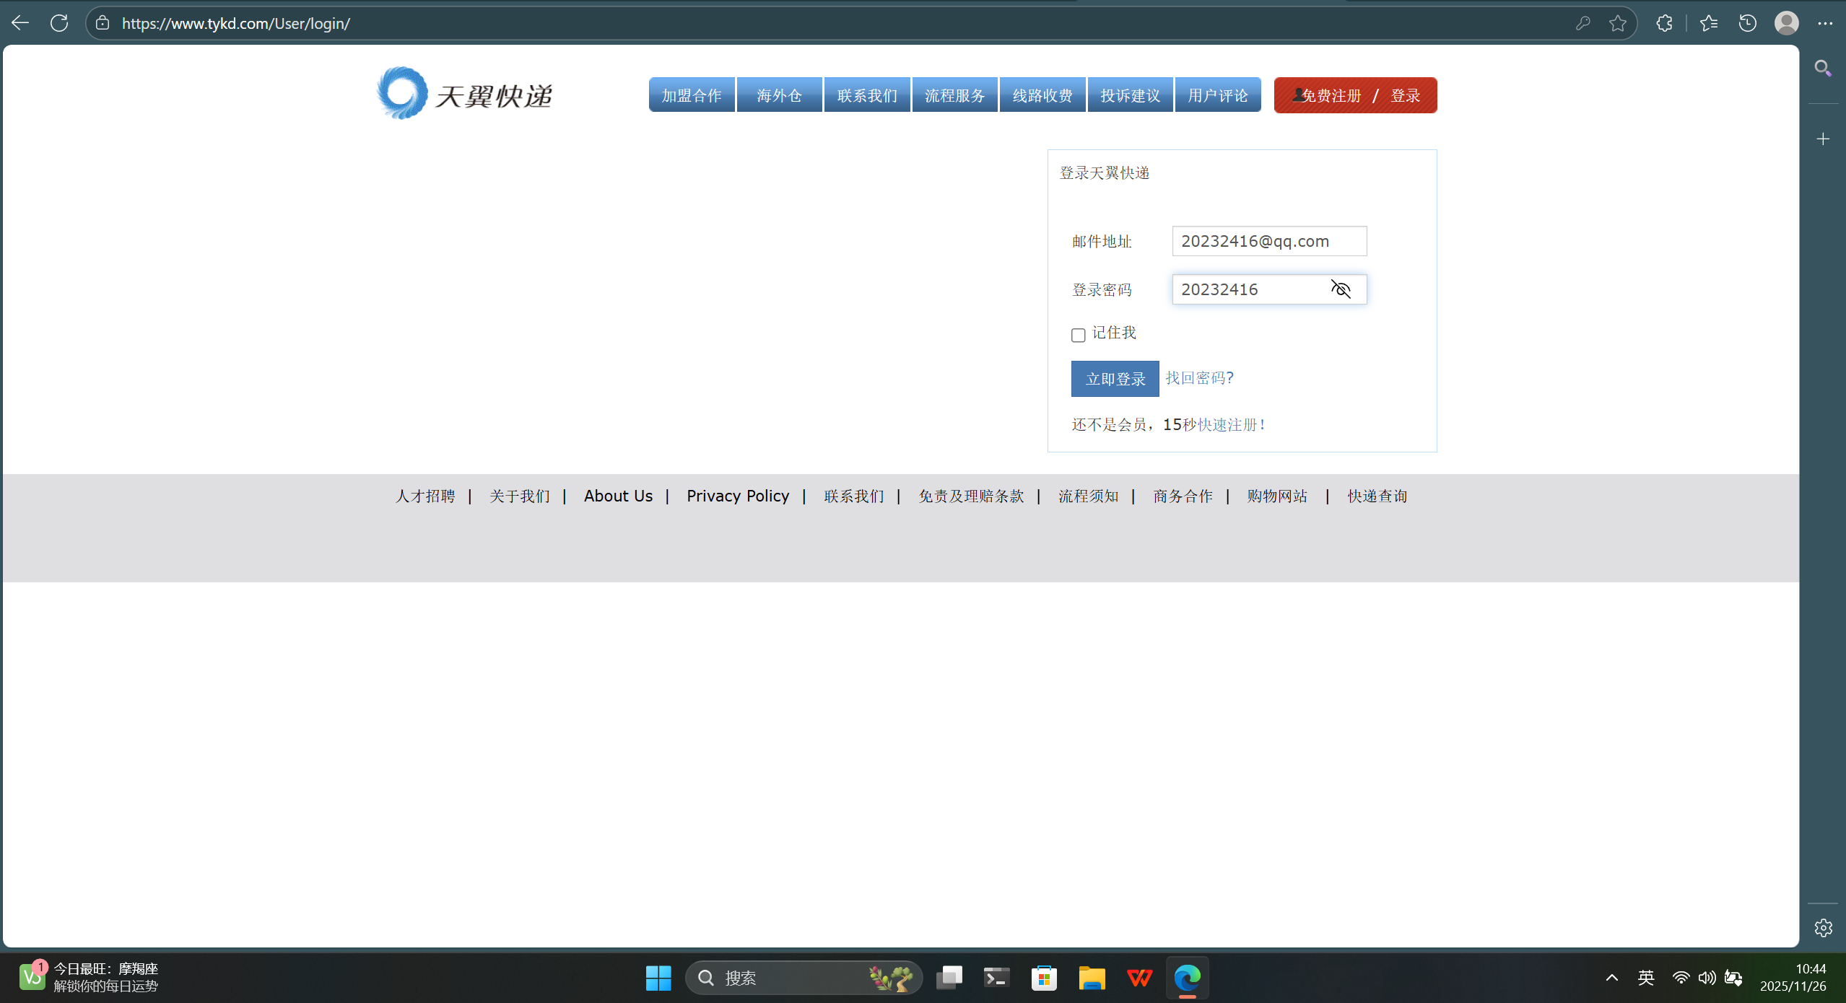Open the browser extensions puzzle icon
Screen dimensions: 1846x1003
click(1664, 23)
